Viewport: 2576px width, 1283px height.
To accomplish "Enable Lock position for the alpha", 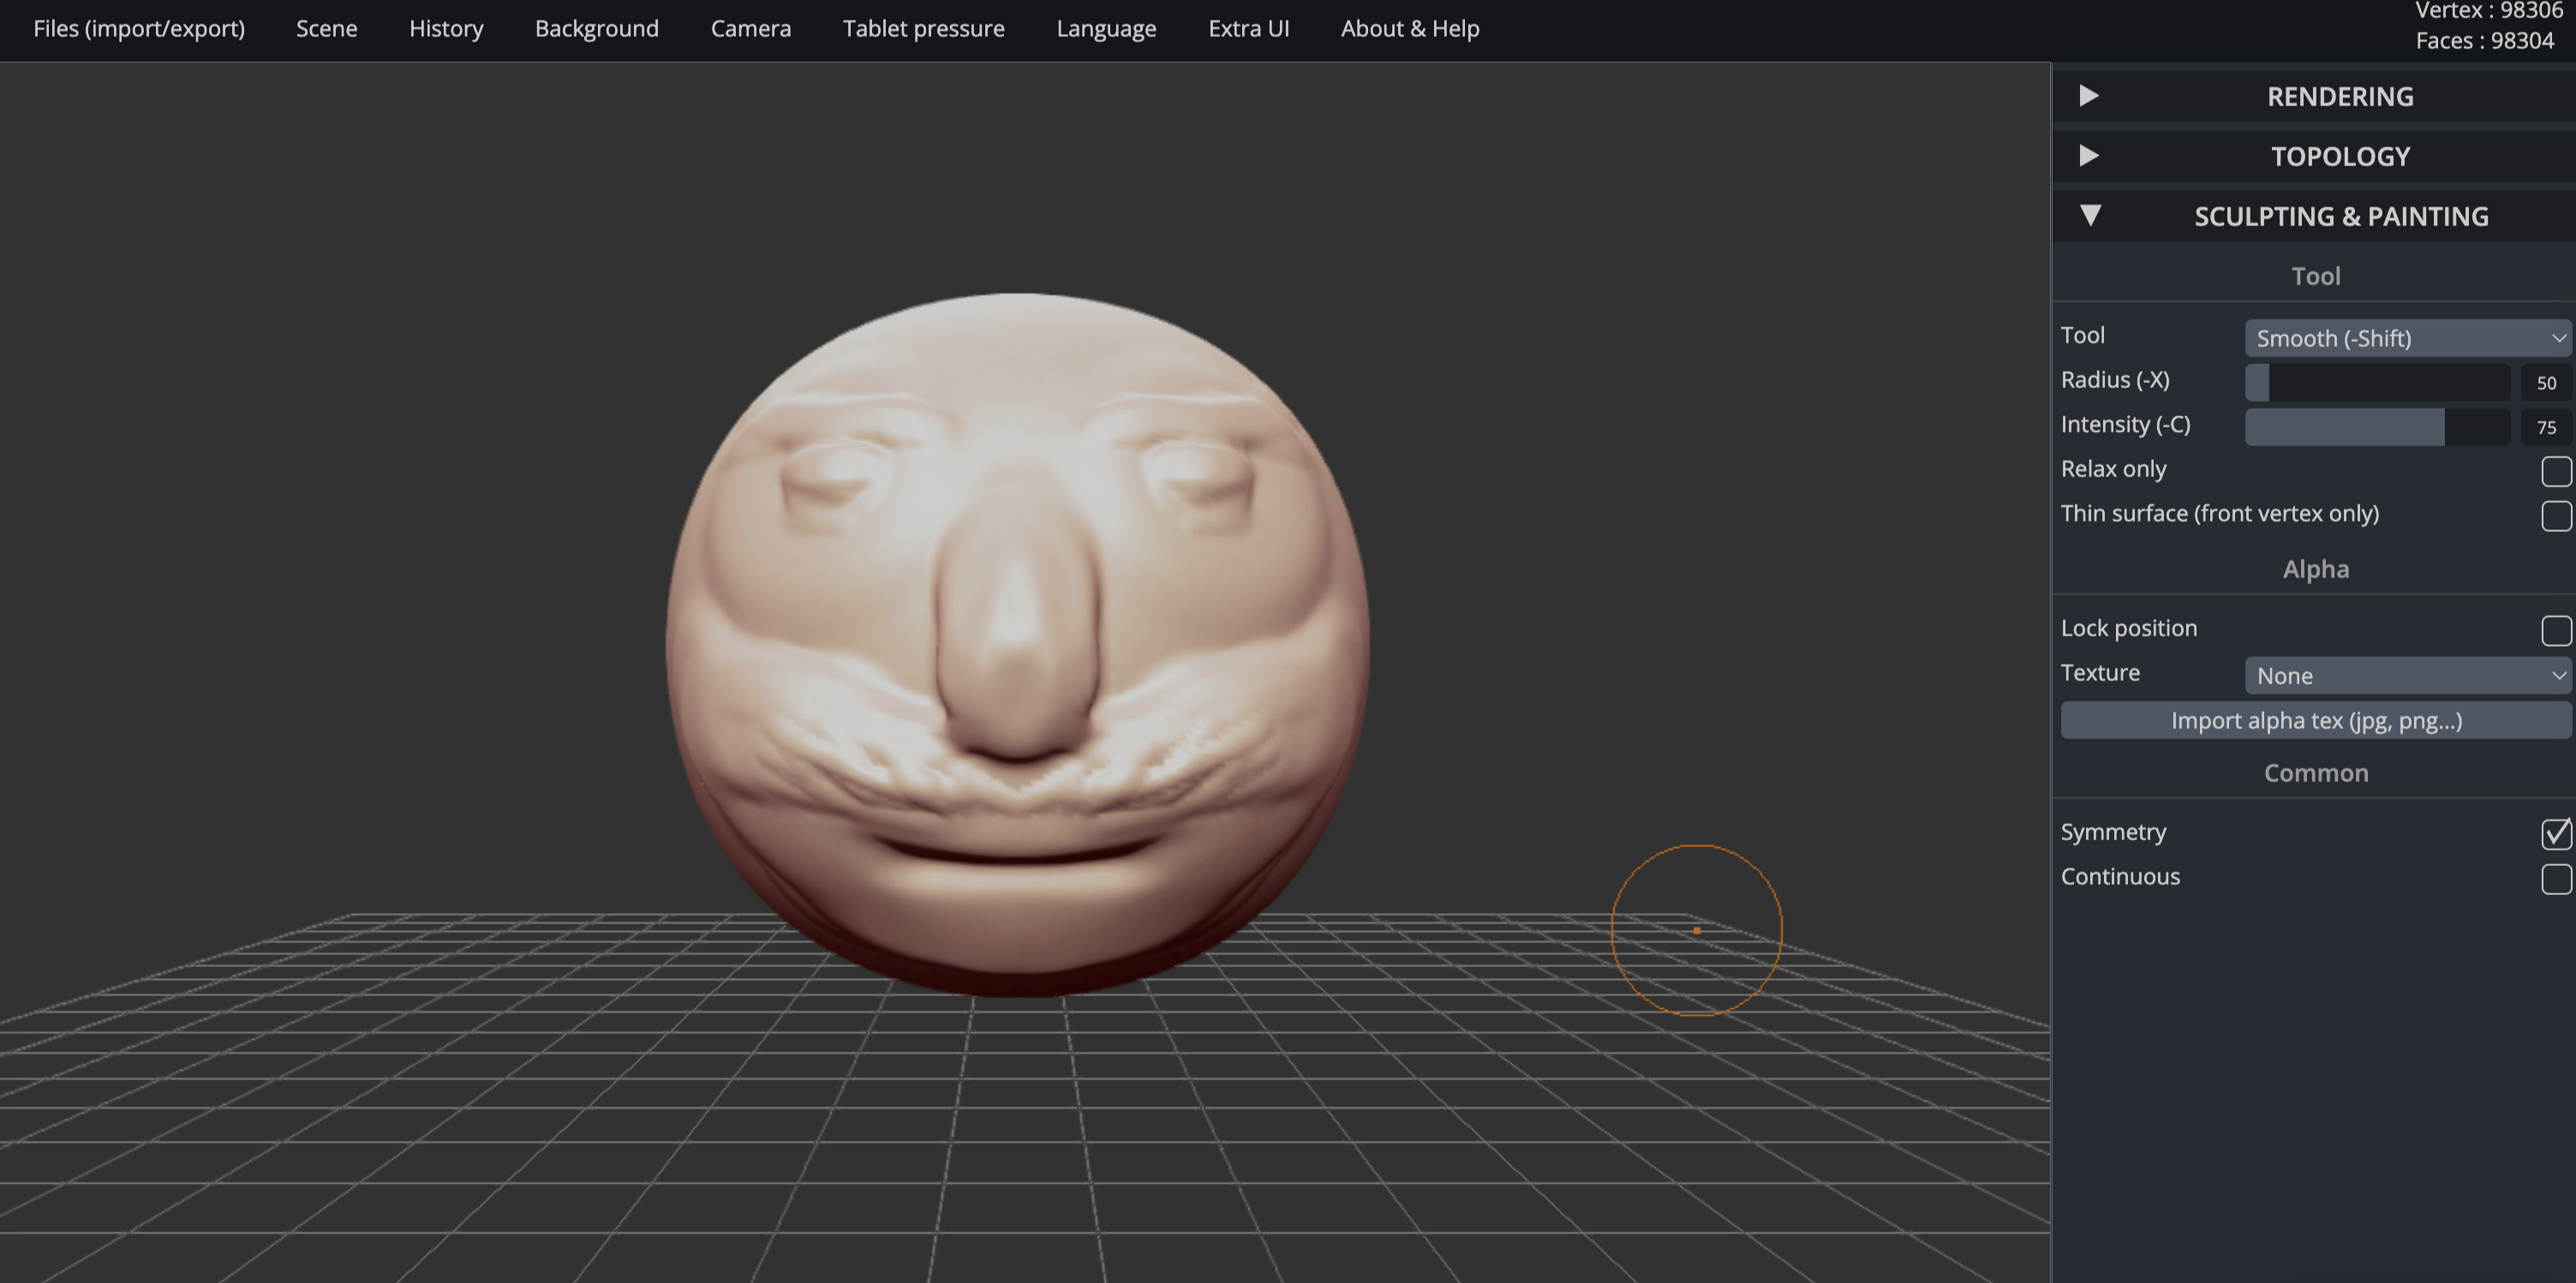I will 2556,631.
